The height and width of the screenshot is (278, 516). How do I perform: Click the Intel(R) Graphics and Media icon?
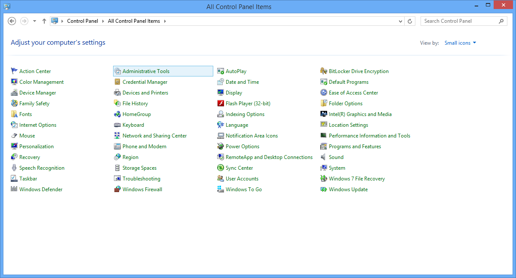[x=324, y=114]
